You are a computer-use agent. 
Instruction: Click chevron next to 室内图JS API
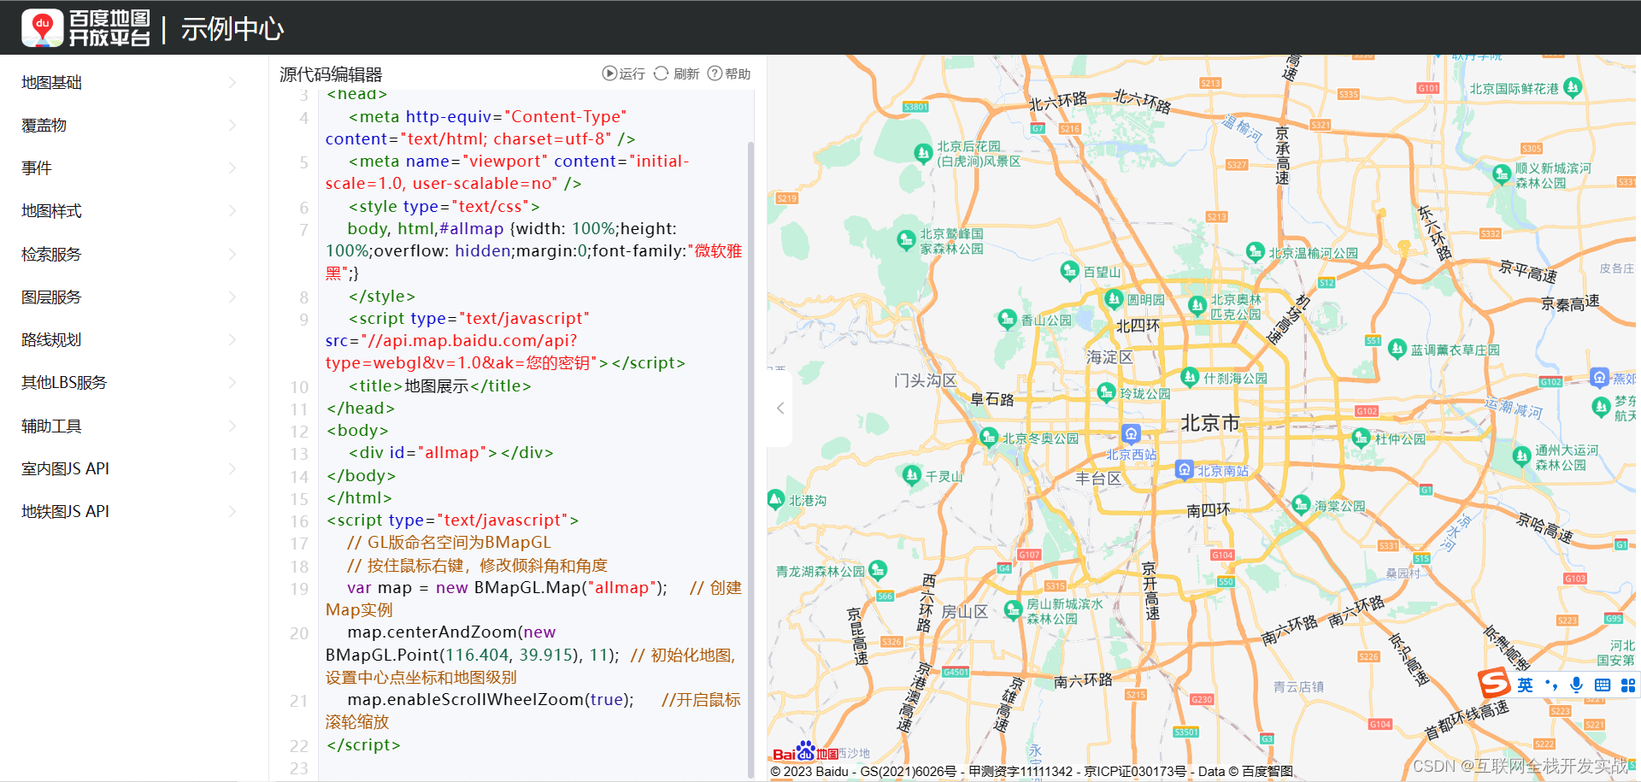pyautogui.click(x=232, y=468)
